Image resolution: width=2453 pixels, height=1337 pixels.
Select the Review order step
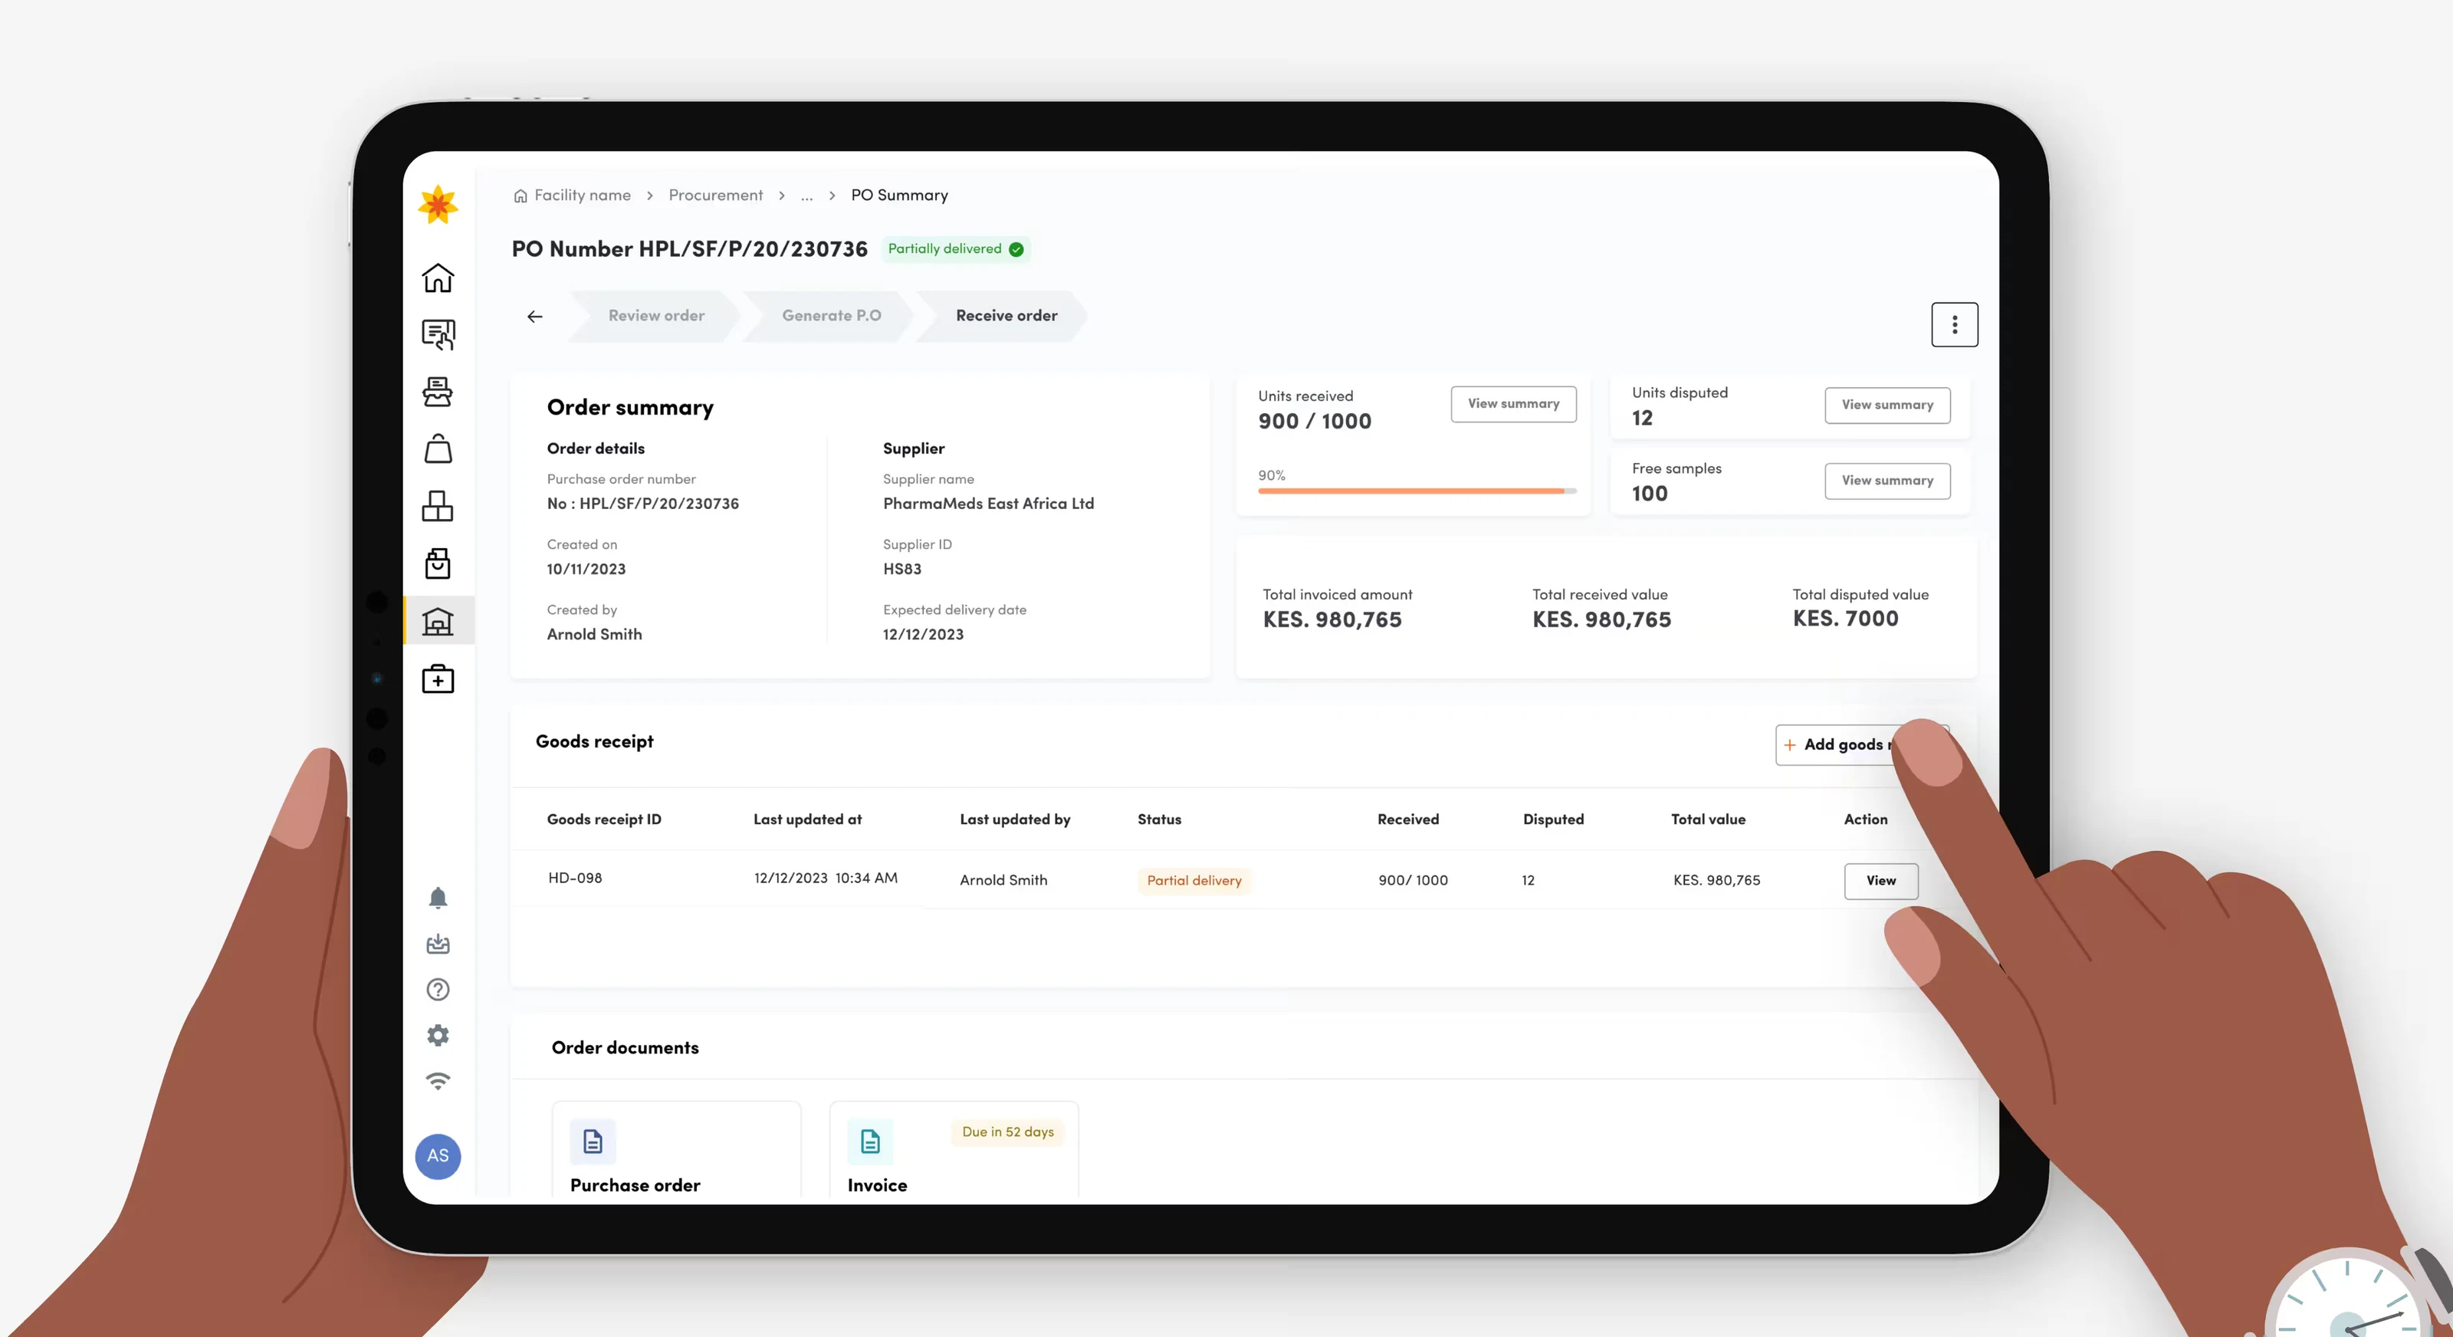coord(656,315)
